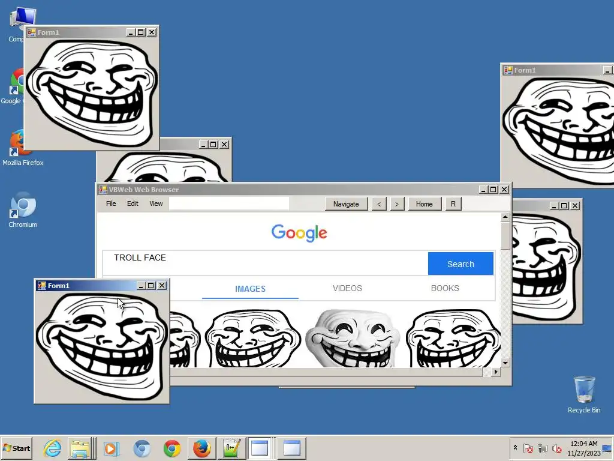
Task: Click the browser vertical scrollbar down arrow
Action: click(505, 363)
